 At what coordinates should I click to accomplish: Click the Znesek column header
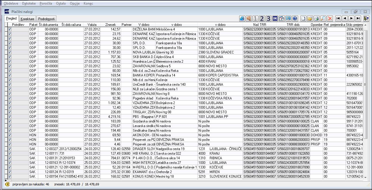click(x=111, y=25)
